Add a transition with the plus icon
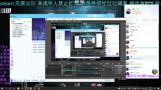161x90 pixels. (108, 68)
